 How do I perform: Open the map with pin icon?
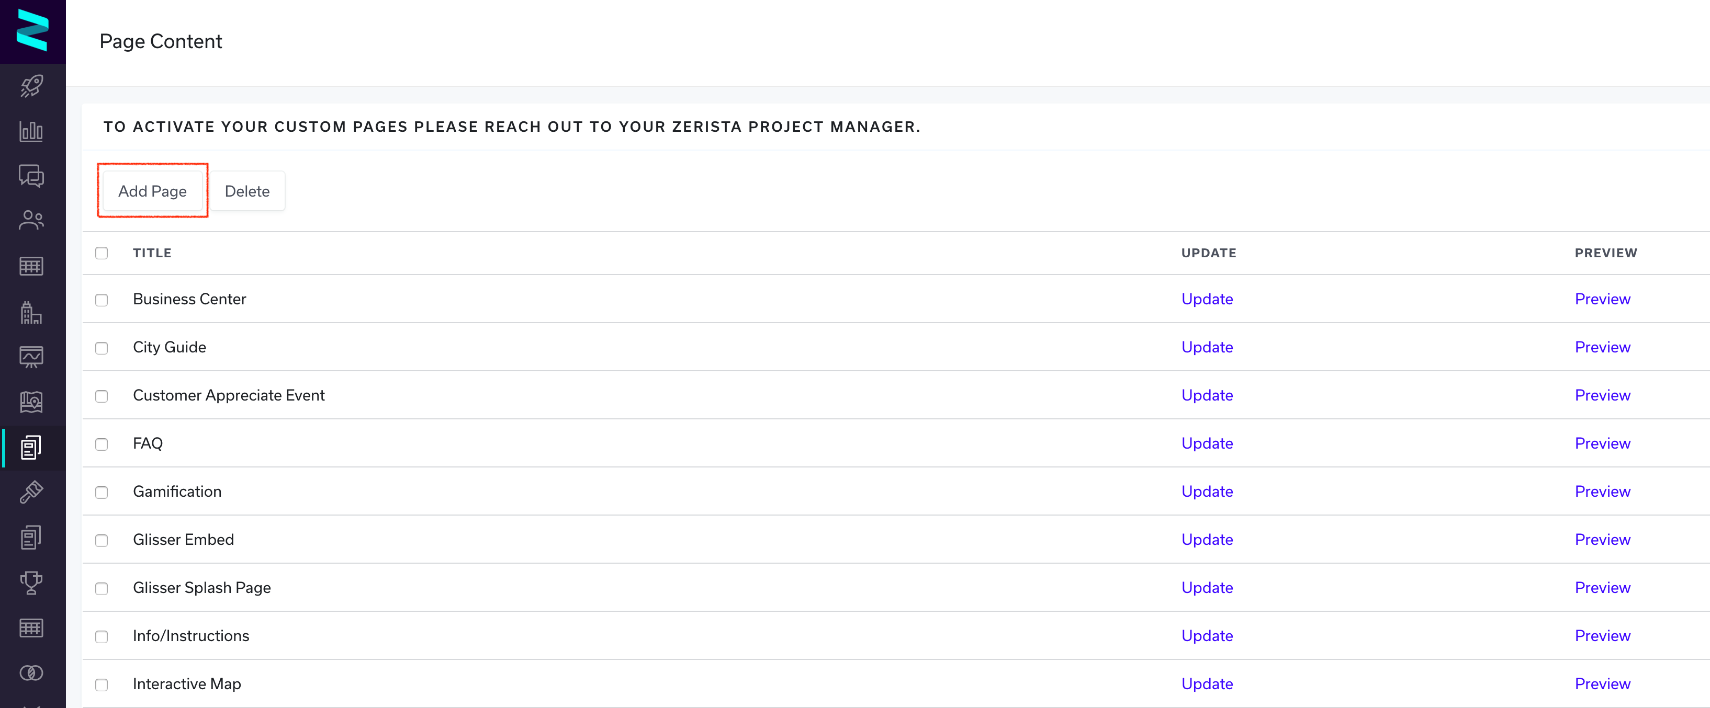click(31, 402)
